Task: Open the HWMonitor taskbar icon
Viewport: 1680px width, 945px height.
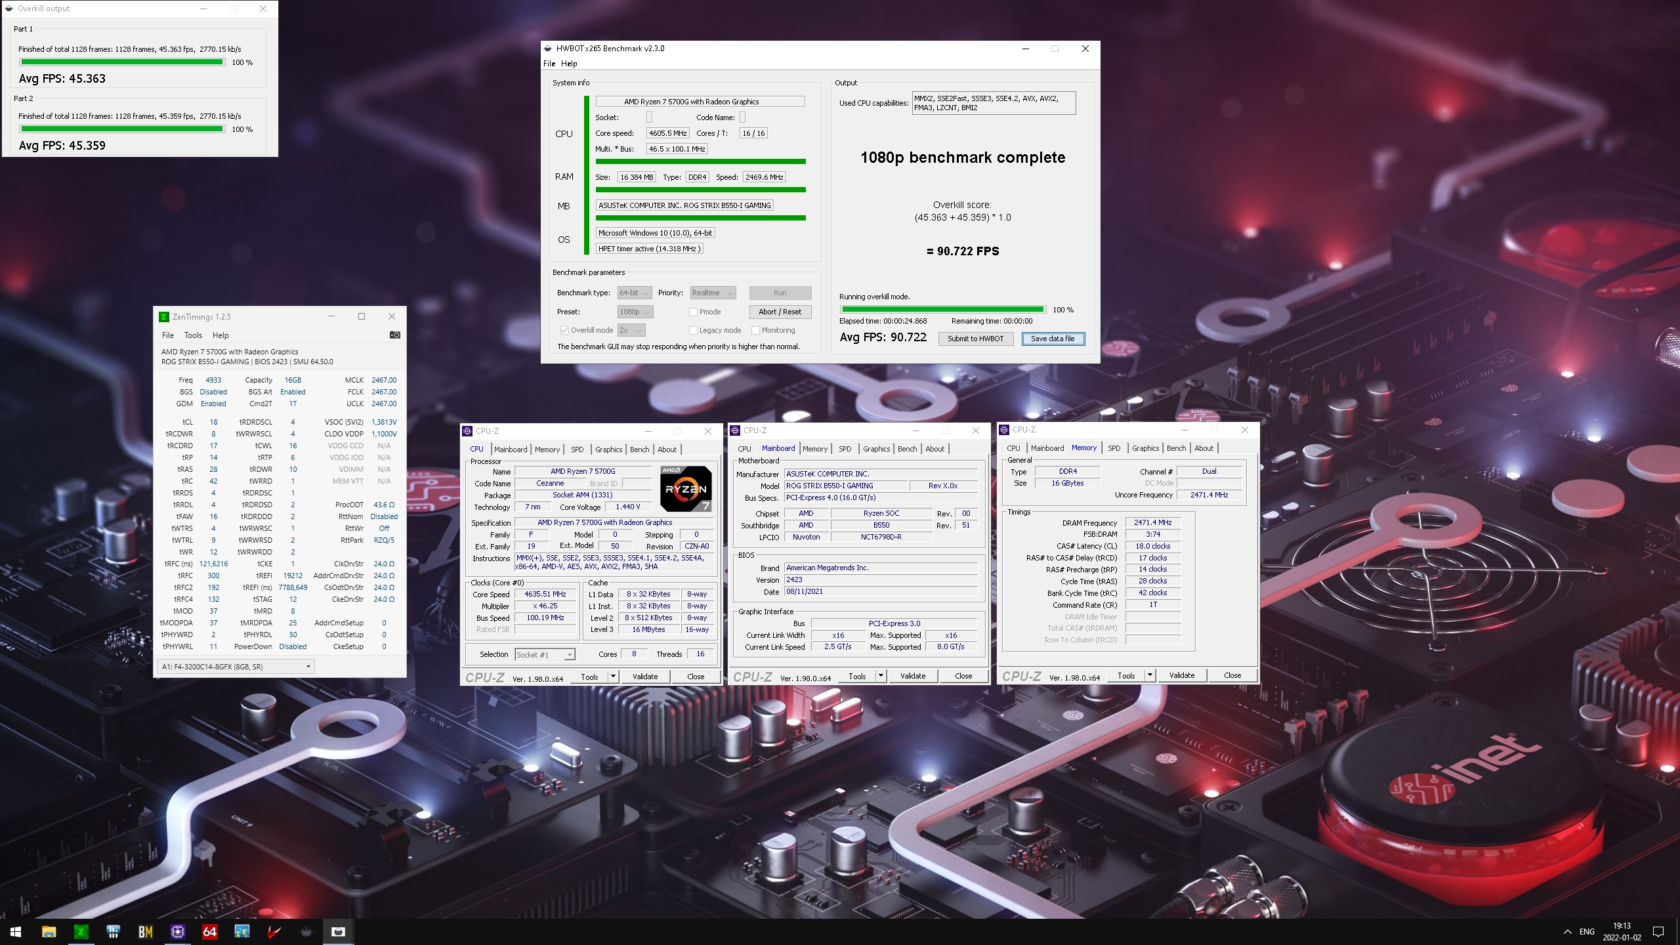Action: 113,931
